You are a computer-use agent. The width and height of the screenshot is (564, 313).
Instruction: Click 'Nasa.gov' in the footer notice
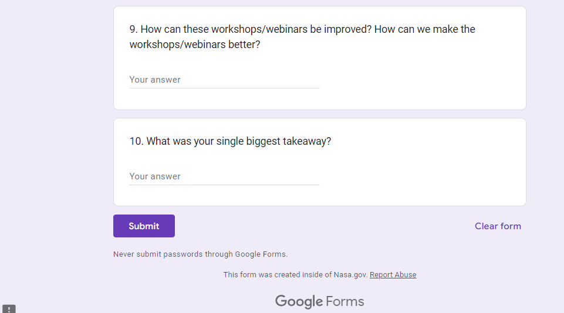tap(350, 275)
